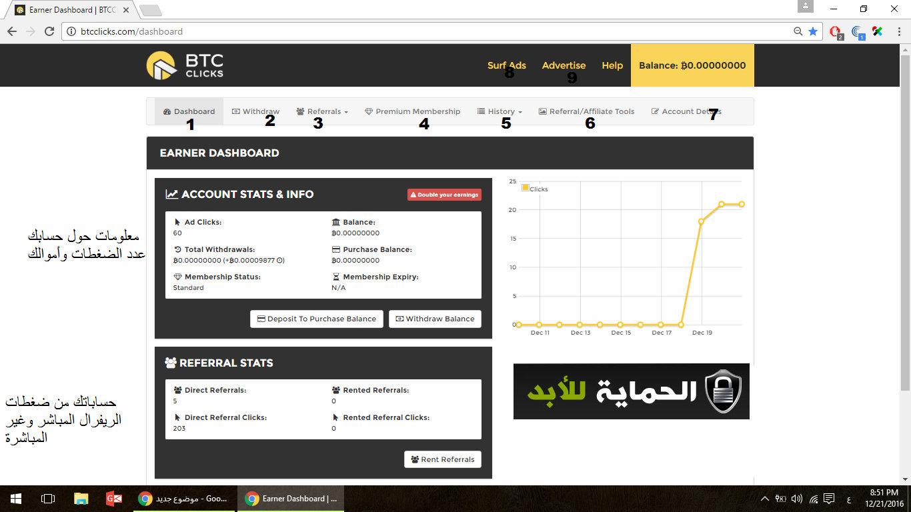Click the Direct Referral Clicks value 203

179,429
